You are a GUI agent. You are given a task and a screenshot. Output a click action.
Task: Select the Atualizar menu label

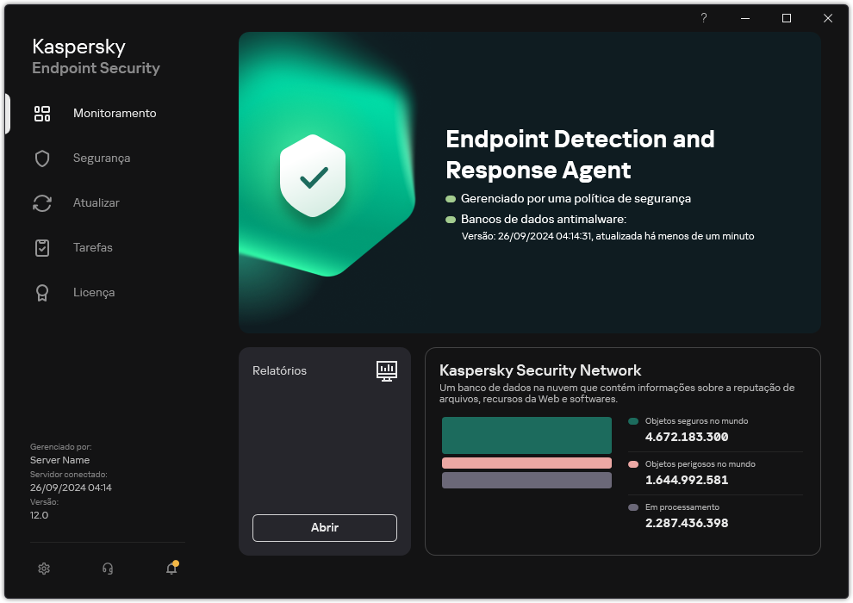(97, 203)
